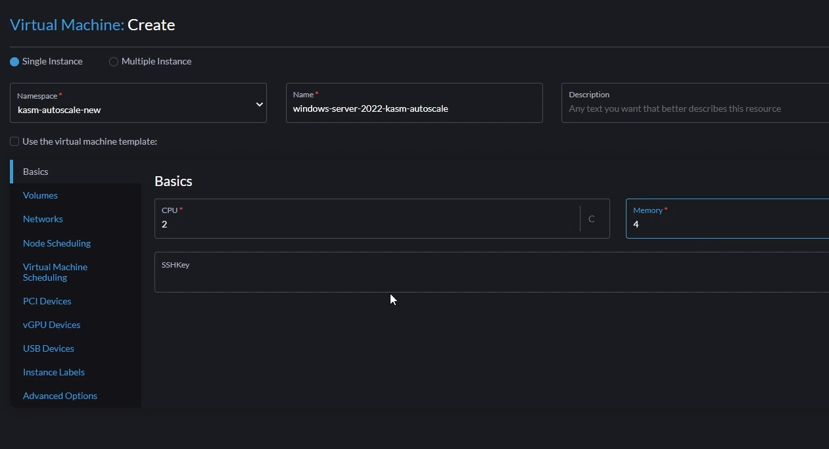Click the CPU value field
829x449 pixels.
point(368,224)
